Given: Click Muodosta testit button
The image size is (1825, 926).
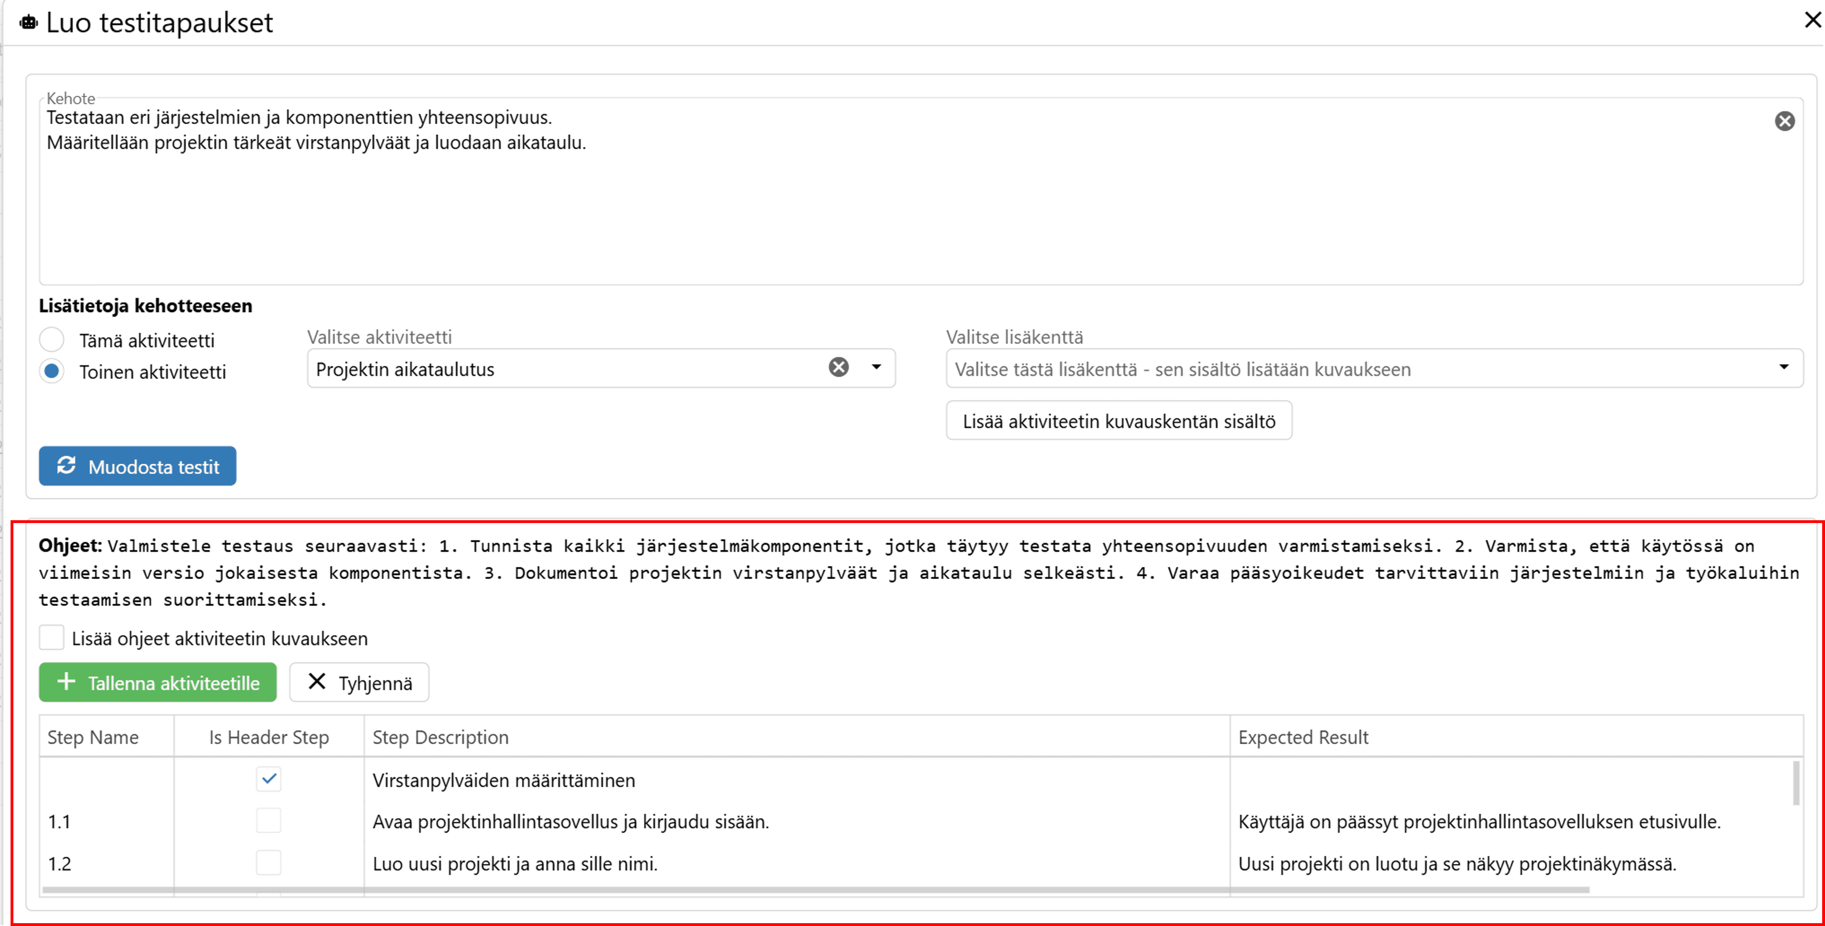Looking at the screenshot, I should 138,466.
